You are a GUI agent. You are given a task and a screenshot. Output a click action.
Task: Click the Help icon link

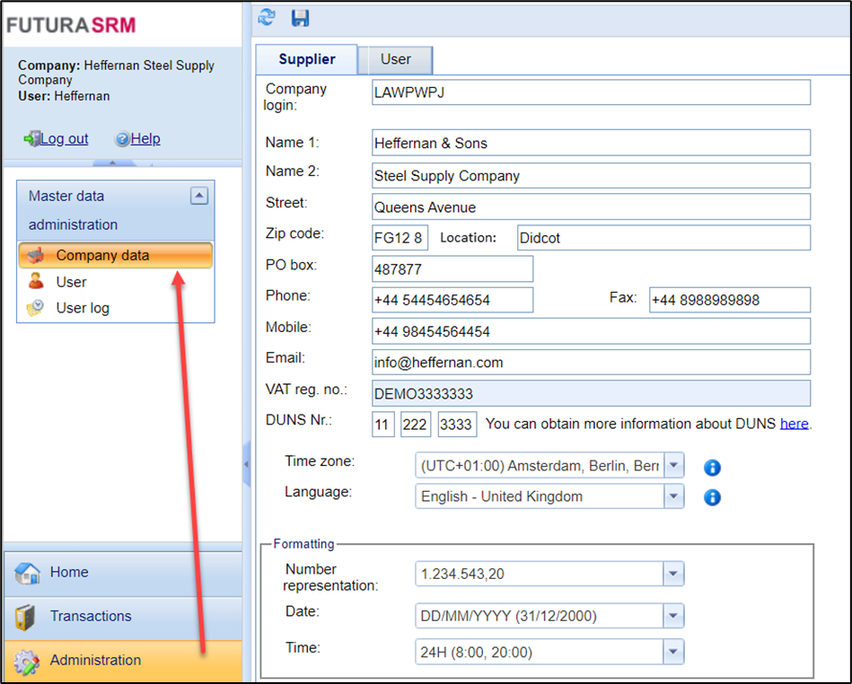pyautogui.click(x=137, y=139)
